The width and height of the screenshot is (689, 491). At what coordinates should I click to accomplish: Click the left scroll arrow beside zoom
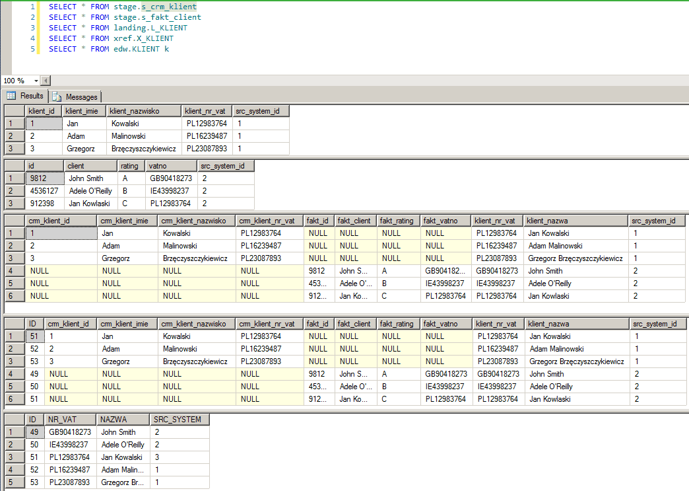coord(45,81)
